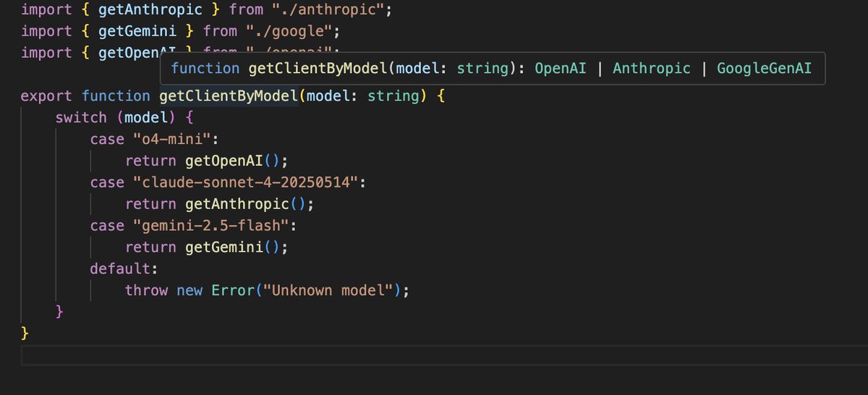Viewport: 868px width, 395px height.
Task: Click the "./google" import path string
Action: pos(289,31)
